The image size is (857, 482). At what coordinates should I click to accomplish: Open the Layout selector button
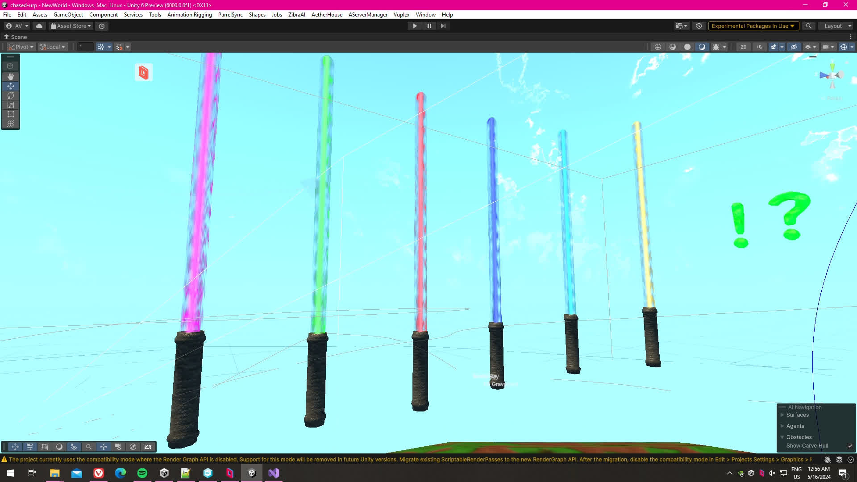click(x=835, y=26)
